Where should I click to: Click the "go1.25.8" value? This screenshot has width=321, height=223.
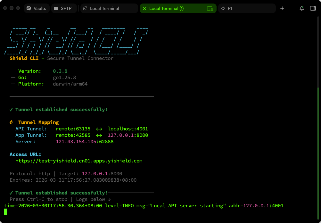pyautogui.click(x=64, y=78)
